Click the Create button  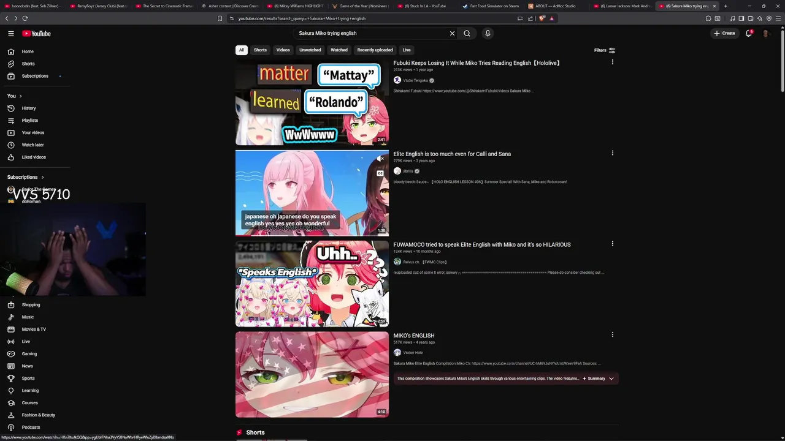724,33
